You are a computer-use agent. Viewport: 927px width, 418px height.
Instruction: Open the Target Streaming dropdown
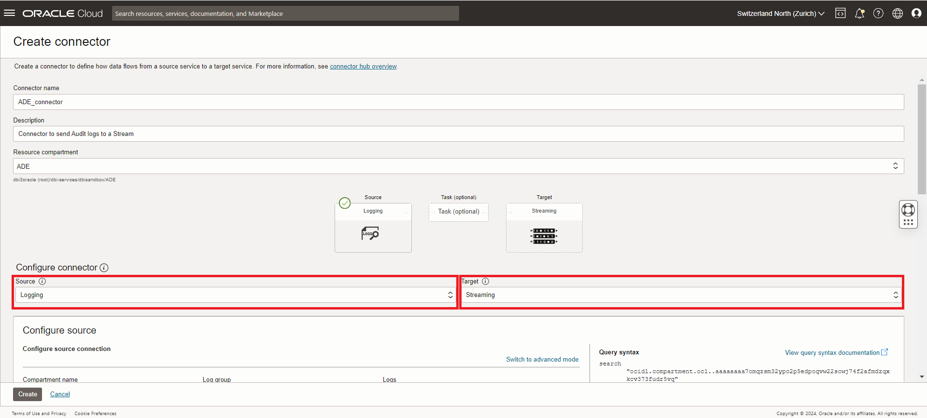click(681, 295)
